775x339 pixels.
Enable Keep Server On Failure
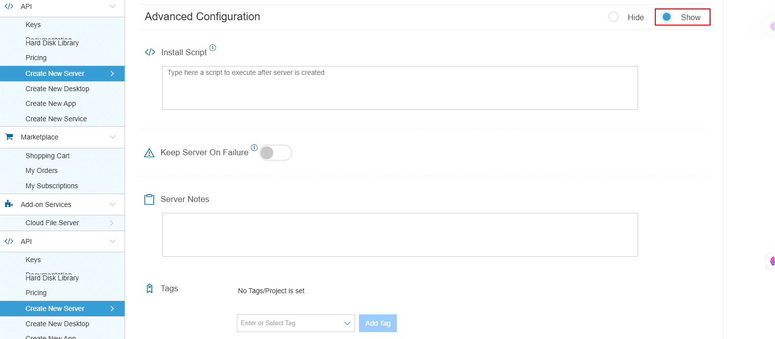click(276, 153)
